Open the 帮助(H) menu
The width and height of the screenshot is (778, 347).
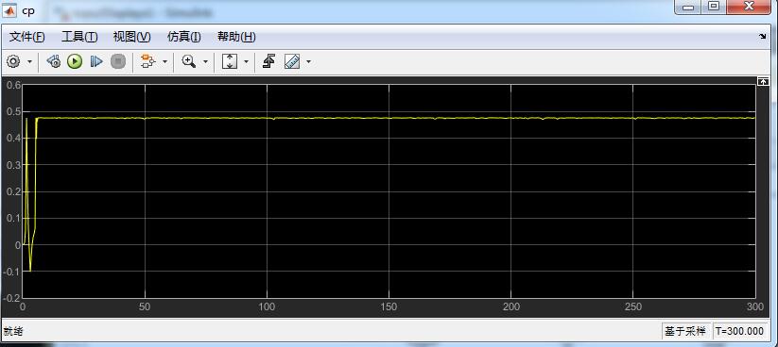pyautogui.click(x=236, y=37)
